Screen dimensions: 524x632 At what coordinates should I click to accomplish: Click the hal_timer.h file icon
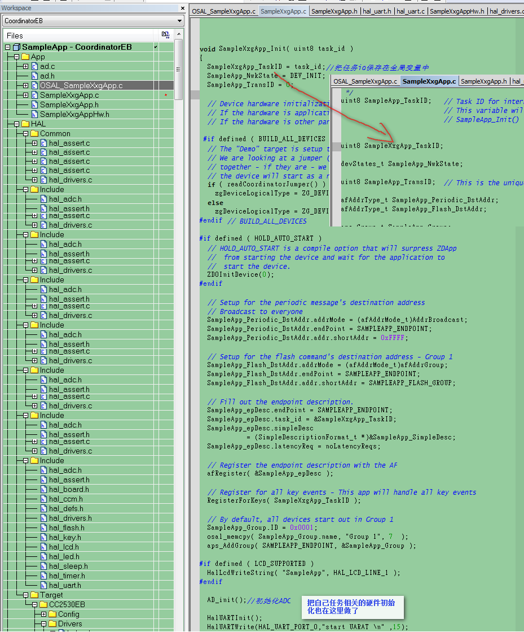[44, 576]
